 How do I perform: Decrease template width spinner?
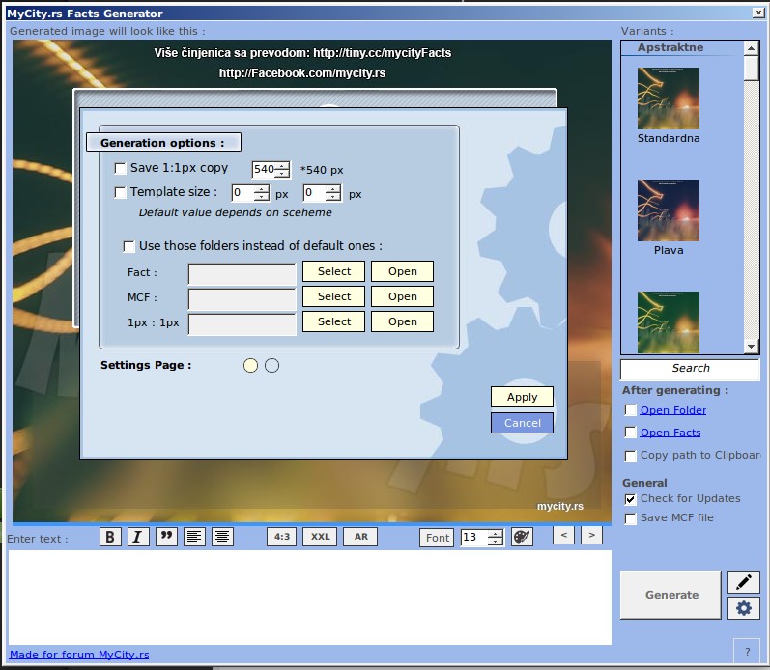point(262,197)
